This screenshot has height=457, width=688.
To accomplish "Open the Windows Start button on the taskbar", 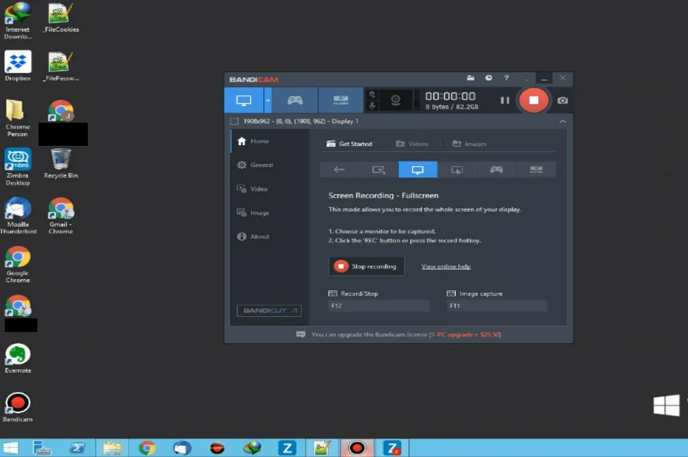I will (x=11, y=448).
